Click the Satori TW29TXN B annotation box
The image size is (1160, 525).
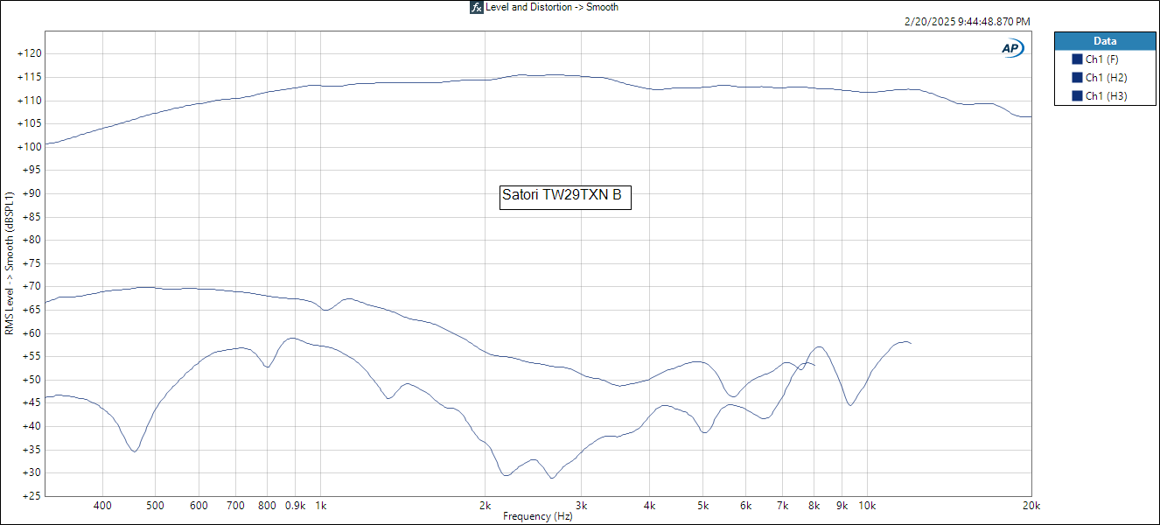tap(564, 196)
